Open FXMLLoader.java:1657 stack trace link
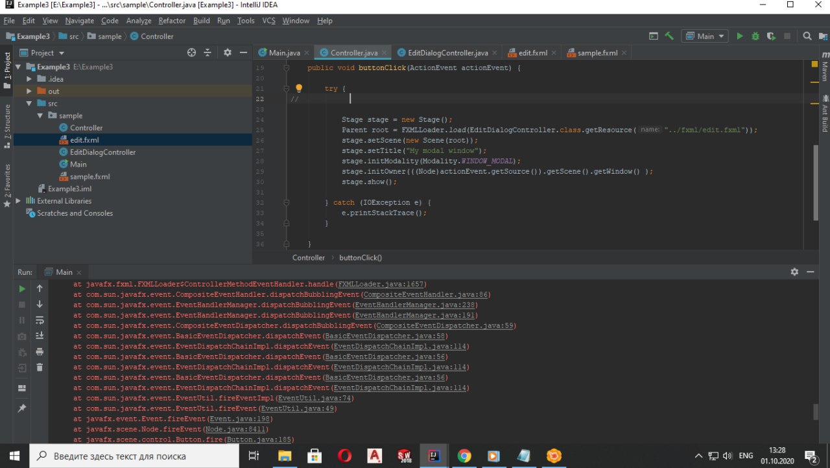The width and height of the screenshot is (830, 468). pos(381,284)
